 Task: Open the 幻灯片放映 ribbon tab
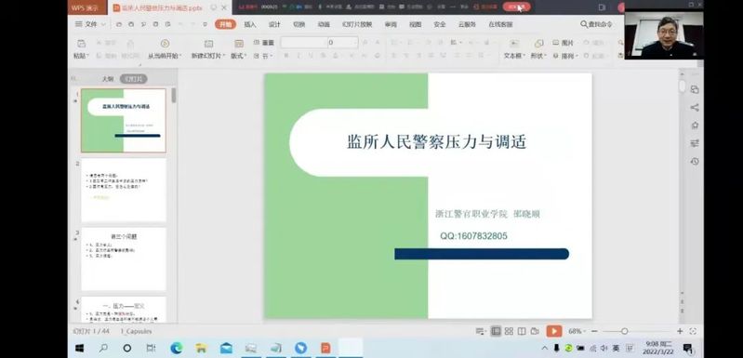click(357, 24)
